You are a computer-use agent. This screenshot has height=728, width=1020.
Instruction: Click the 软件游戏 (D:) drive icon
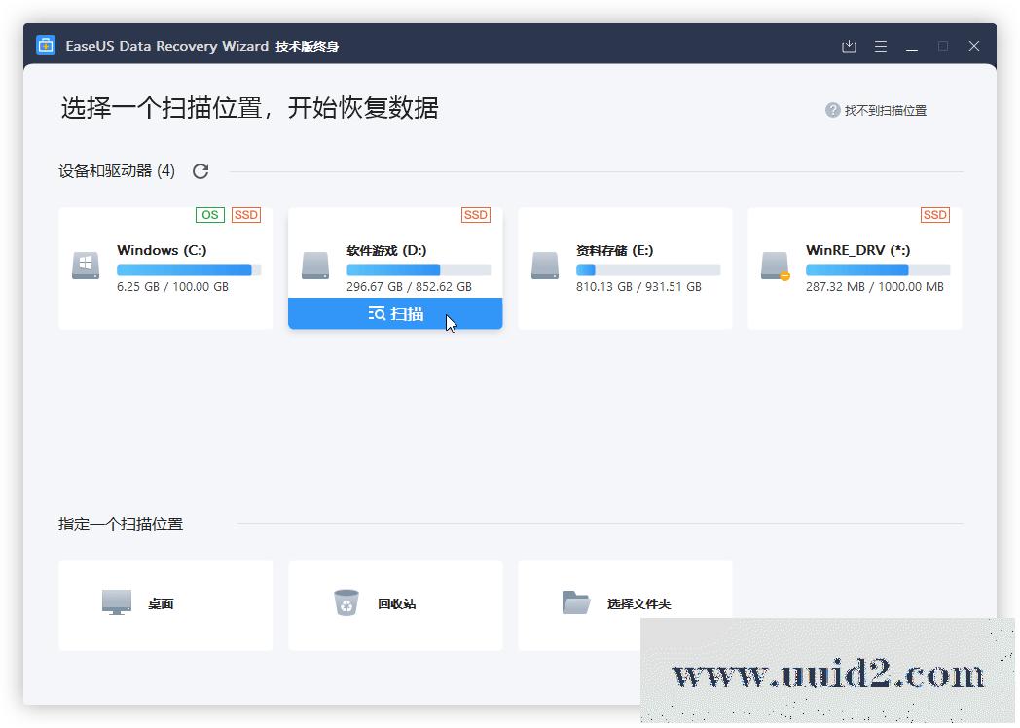[x=314, y=266]
